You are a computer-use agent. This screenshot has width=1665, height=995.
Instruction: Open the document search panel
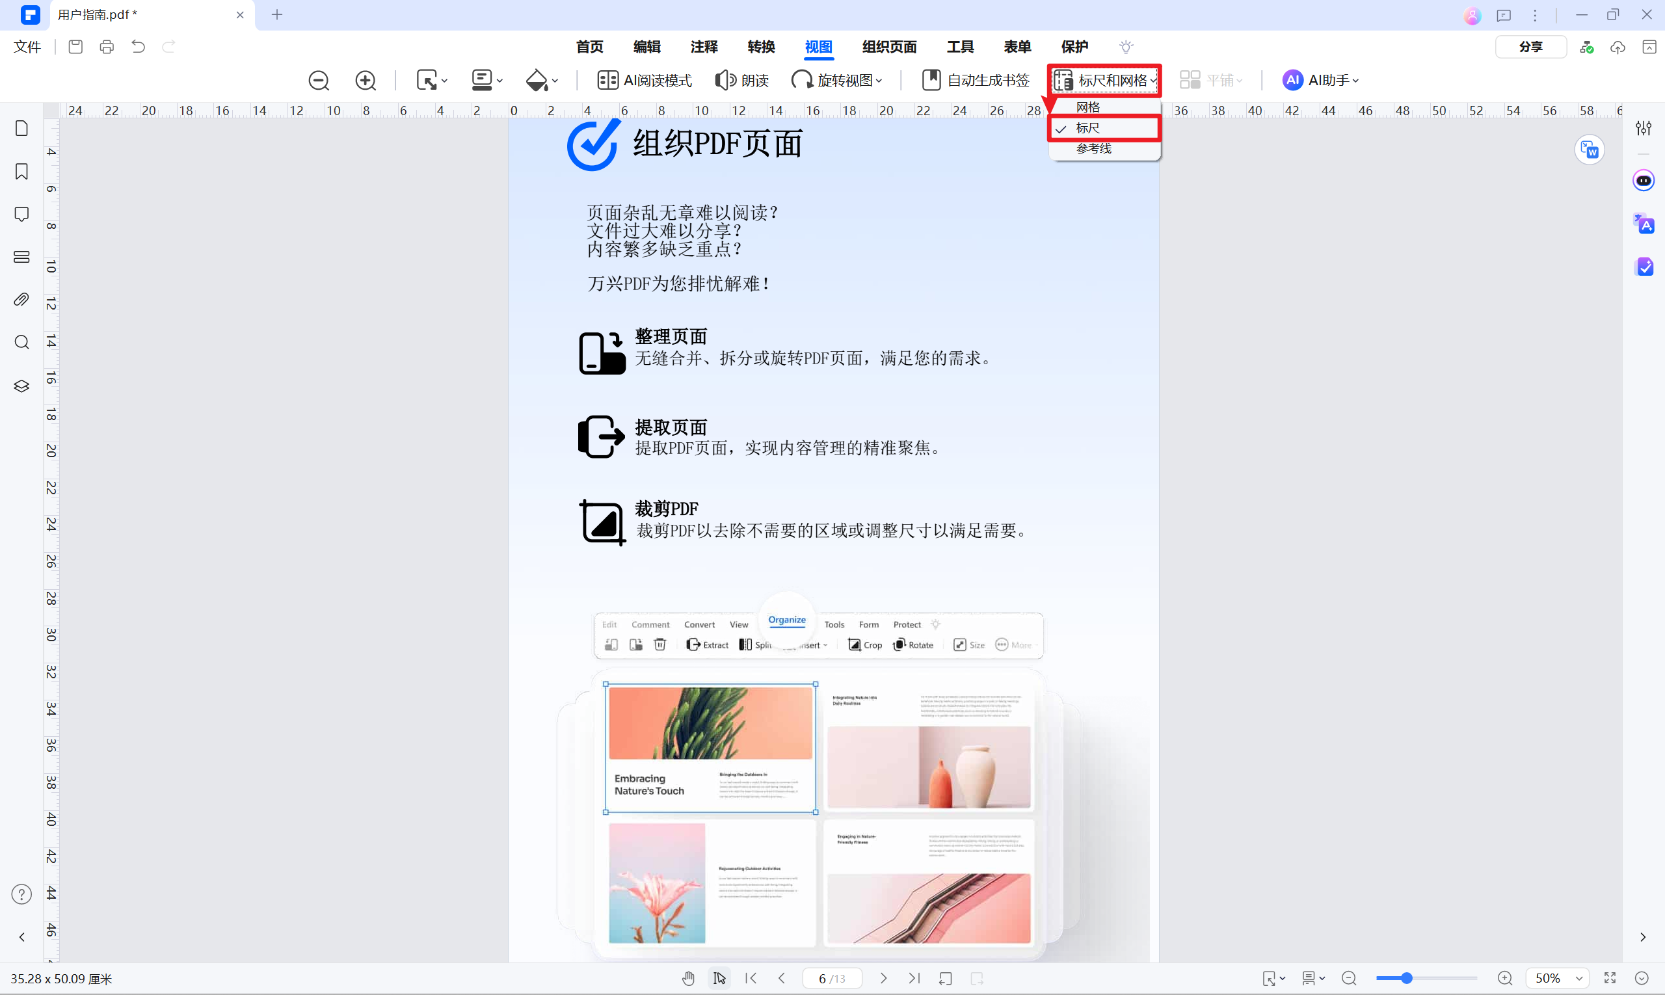[21, 342]
